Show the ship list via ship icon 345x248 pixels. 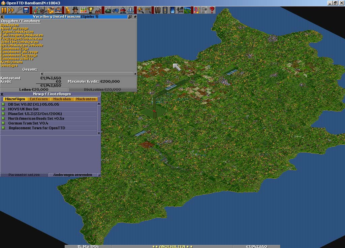(x=123, y=10)
